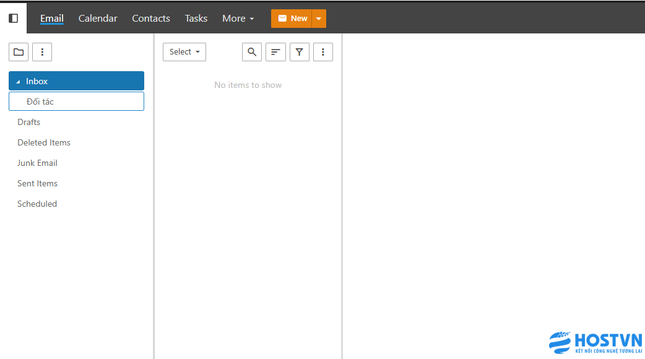Screen dimensions: 645x359
Task: Open the Email tab
Action: pos(52,19)
